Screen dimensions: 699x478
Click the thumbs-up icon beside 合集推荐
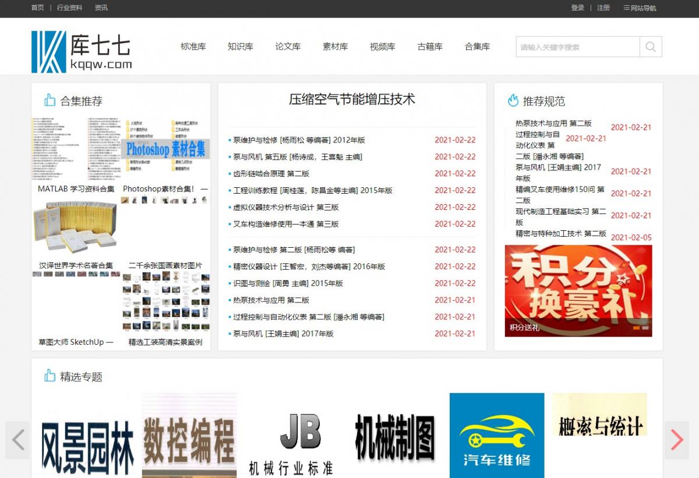[50, 100]
